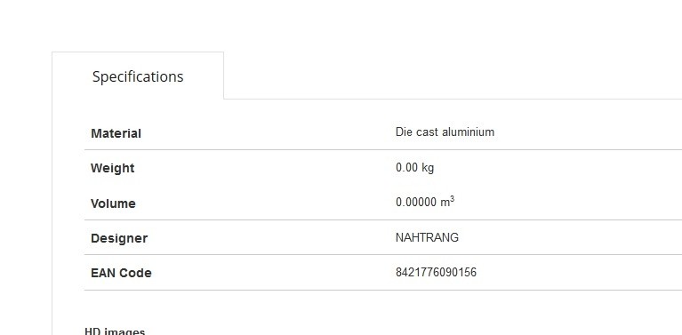Screen dimensions: 682x335
Task: Select the Die cast aluminium value
Action: 445,132
